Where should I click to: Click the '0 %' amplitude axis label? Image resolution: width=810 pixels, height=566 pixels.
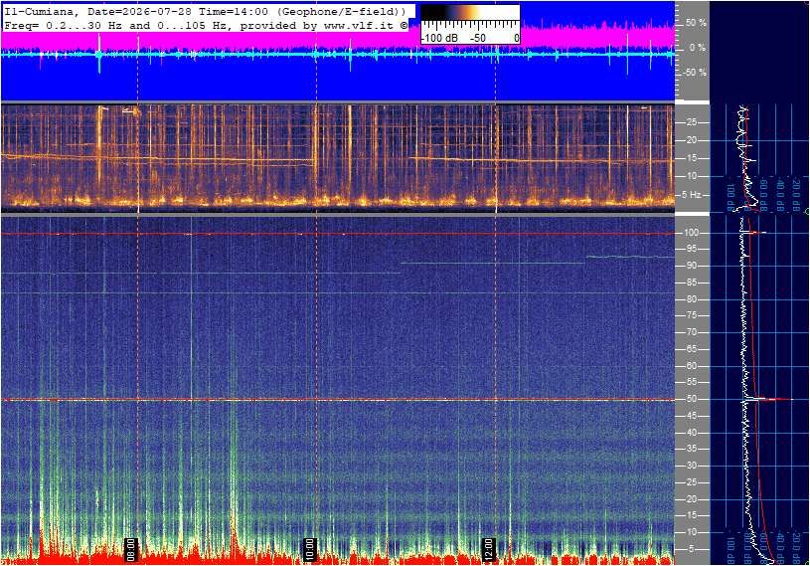pyautogui.click(x=698, y=48)
